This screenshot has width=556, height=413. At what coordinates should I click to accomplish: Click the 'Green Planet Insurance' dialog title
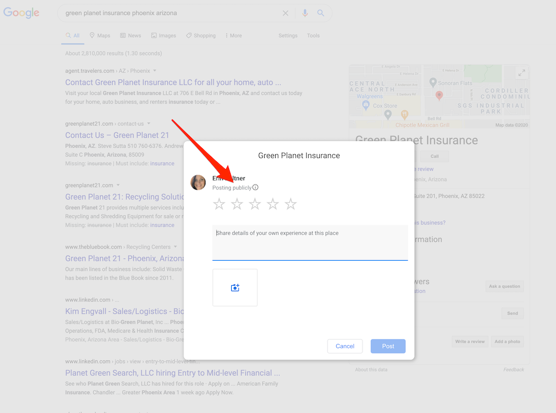pos(299,156)
